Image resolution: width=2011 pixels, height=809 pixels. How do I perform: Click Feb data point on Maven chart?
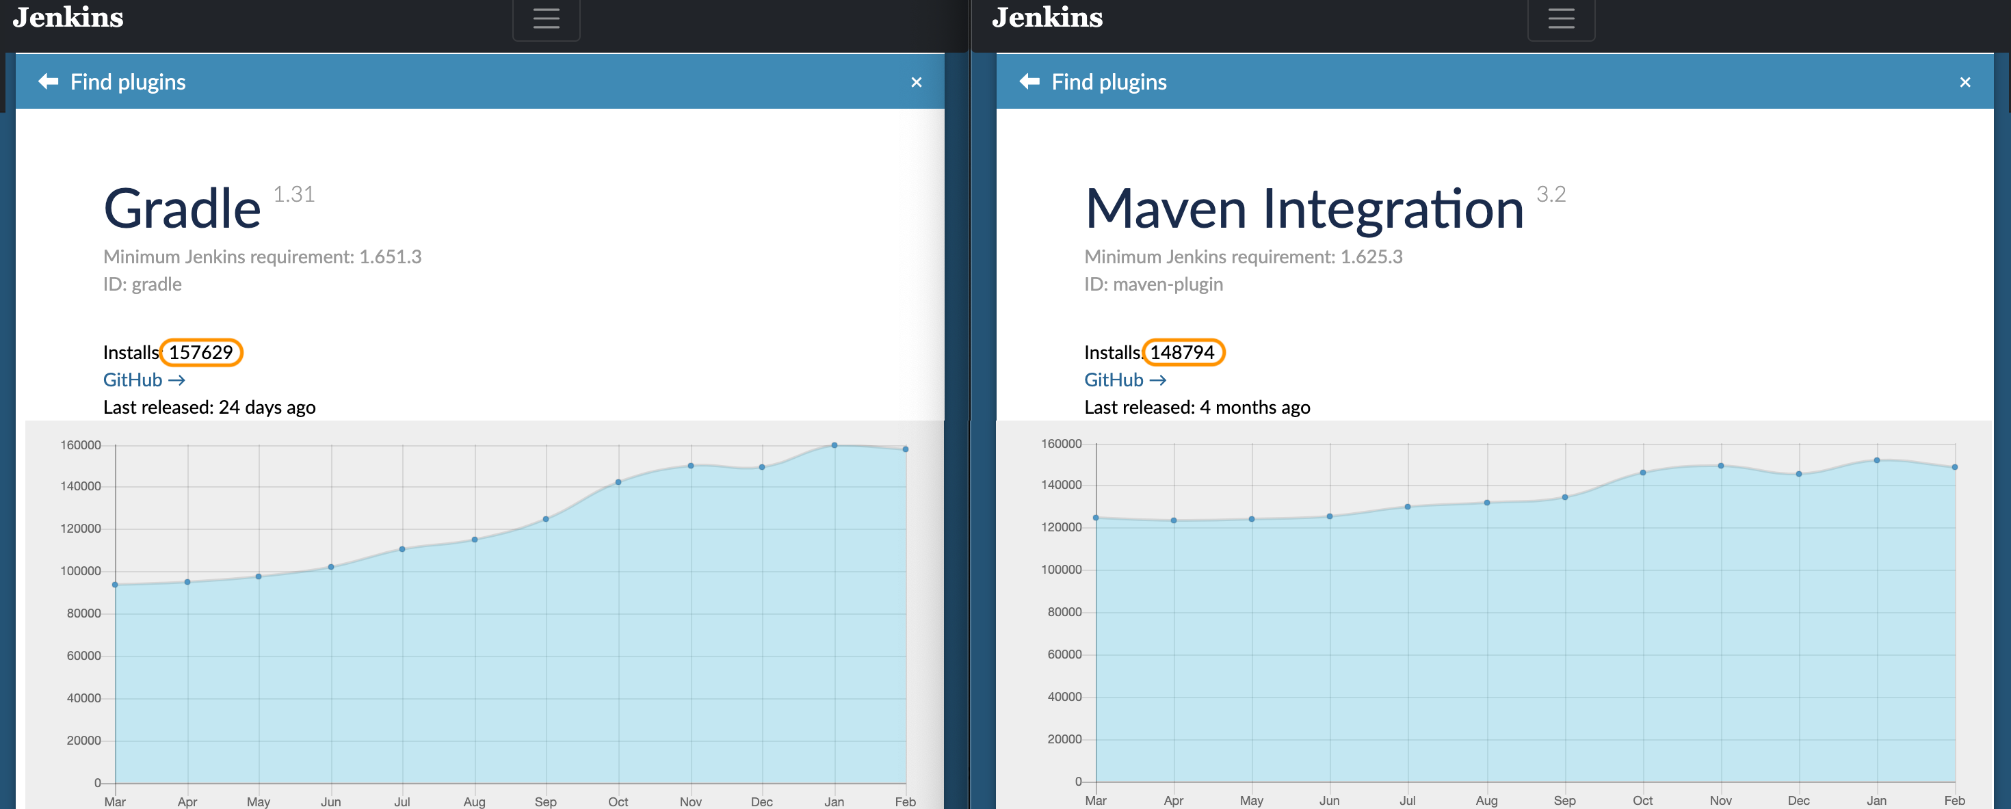(1955, 467)
